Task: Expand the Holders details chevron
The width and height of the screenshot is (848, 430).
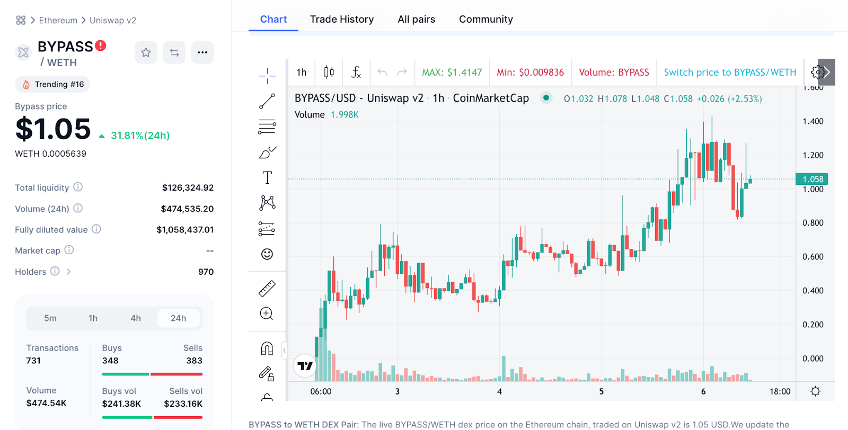Action: click(68, 272)
